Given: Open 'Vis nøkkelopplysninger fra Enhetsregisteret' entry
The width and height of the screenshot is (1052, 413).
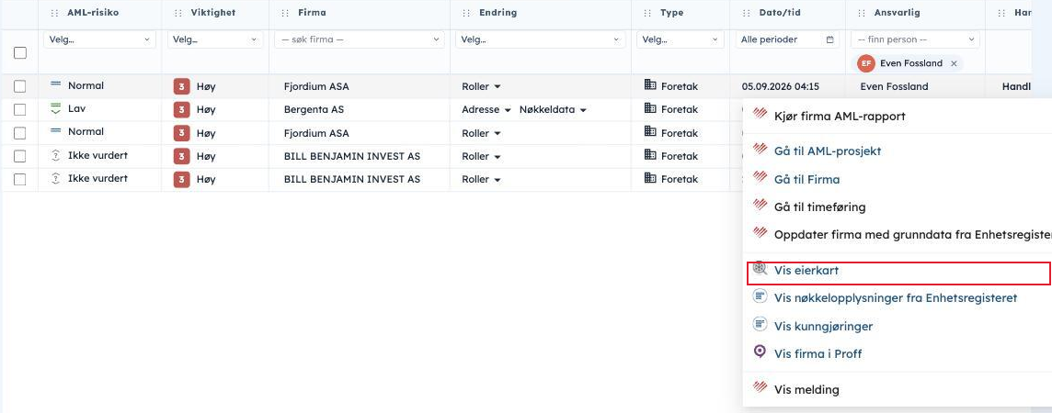Looking at the screenshot, I should click(896, 298).
